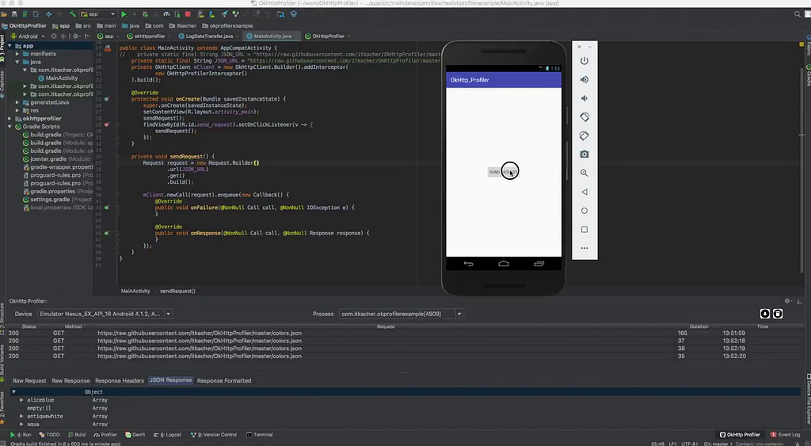Open the LogDataTransfer.java editor tab
This screenshot has height=446, width=811.
click(205, 36)
